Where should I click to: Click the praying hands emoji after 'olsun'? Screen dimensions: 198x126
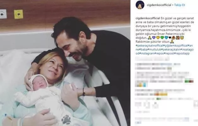(x=172, y=42)
